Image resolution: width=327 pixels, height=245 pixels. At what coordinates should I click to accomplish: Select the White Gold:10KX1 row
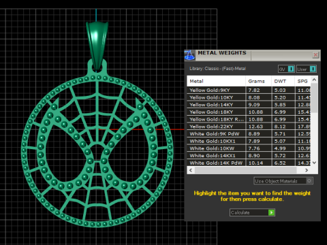pyautogui.click(x=249, y=141)
